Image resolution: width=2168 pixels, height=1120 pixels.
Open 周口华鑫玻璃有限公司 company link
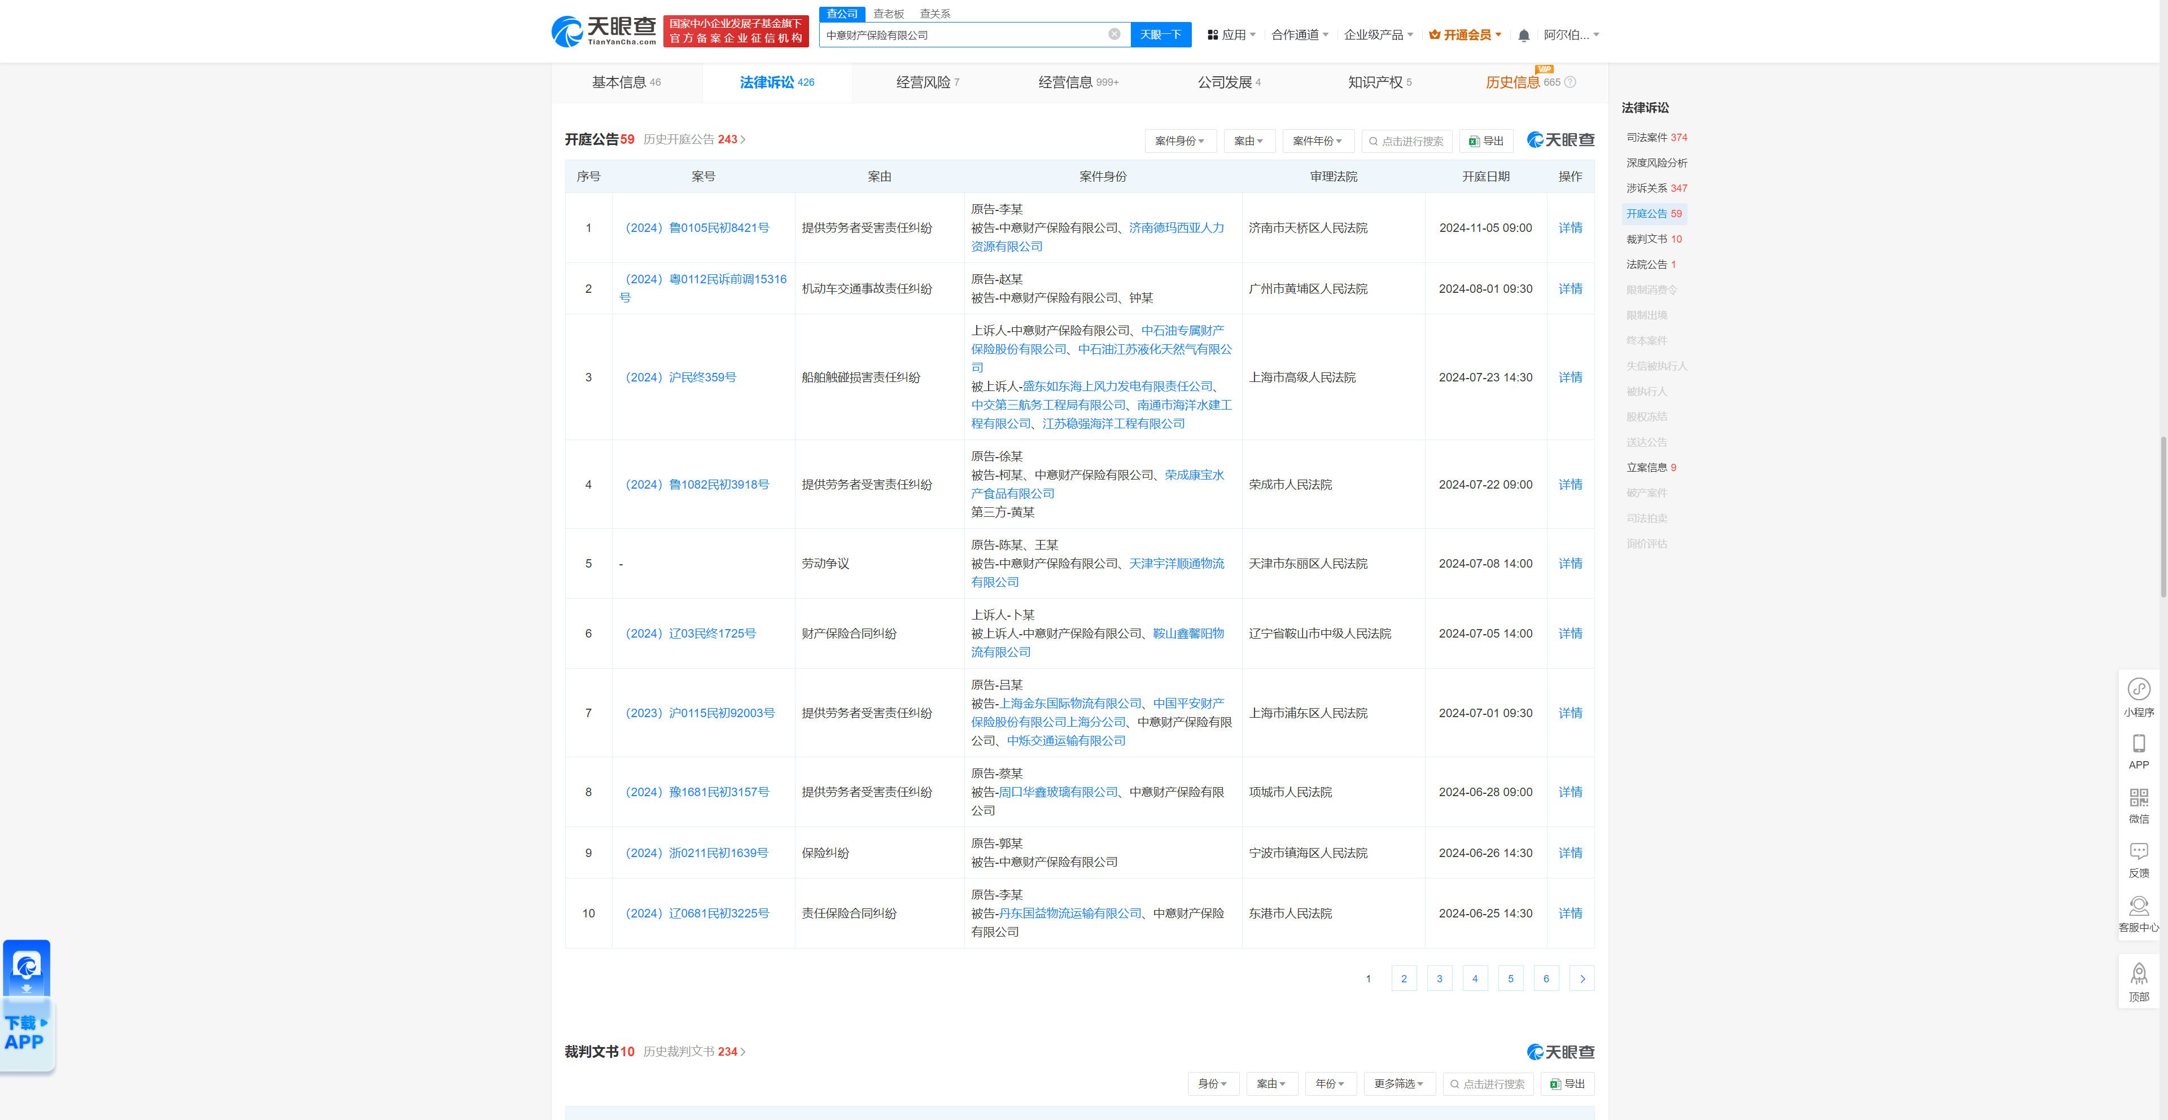[x=1058, y=792]
